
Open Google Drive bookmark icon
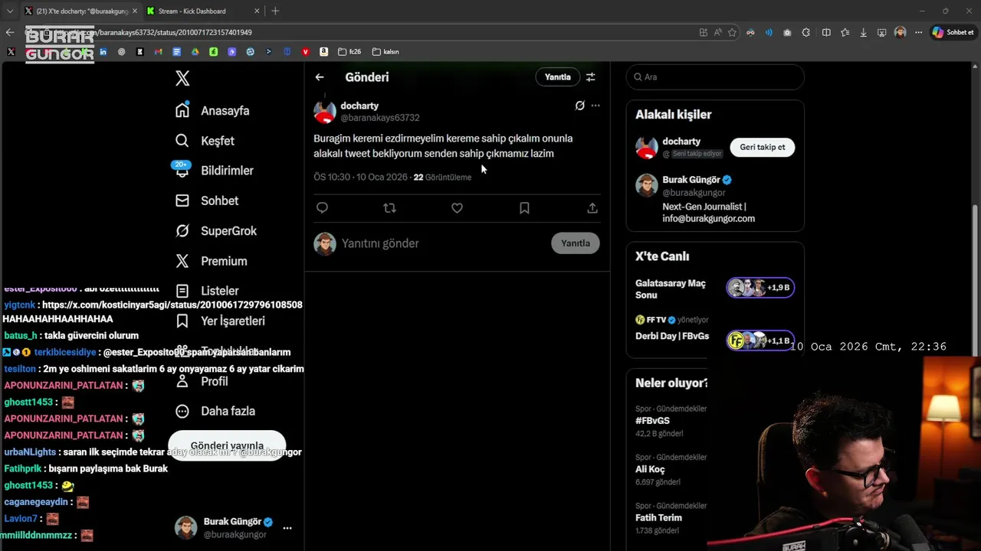[195, 52]
